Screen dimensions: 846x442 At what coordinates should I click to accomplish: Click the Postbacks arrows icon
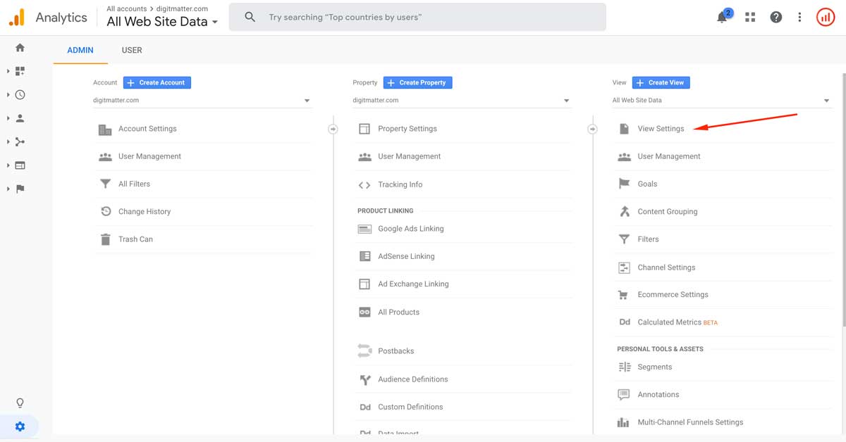coord(364,351)
